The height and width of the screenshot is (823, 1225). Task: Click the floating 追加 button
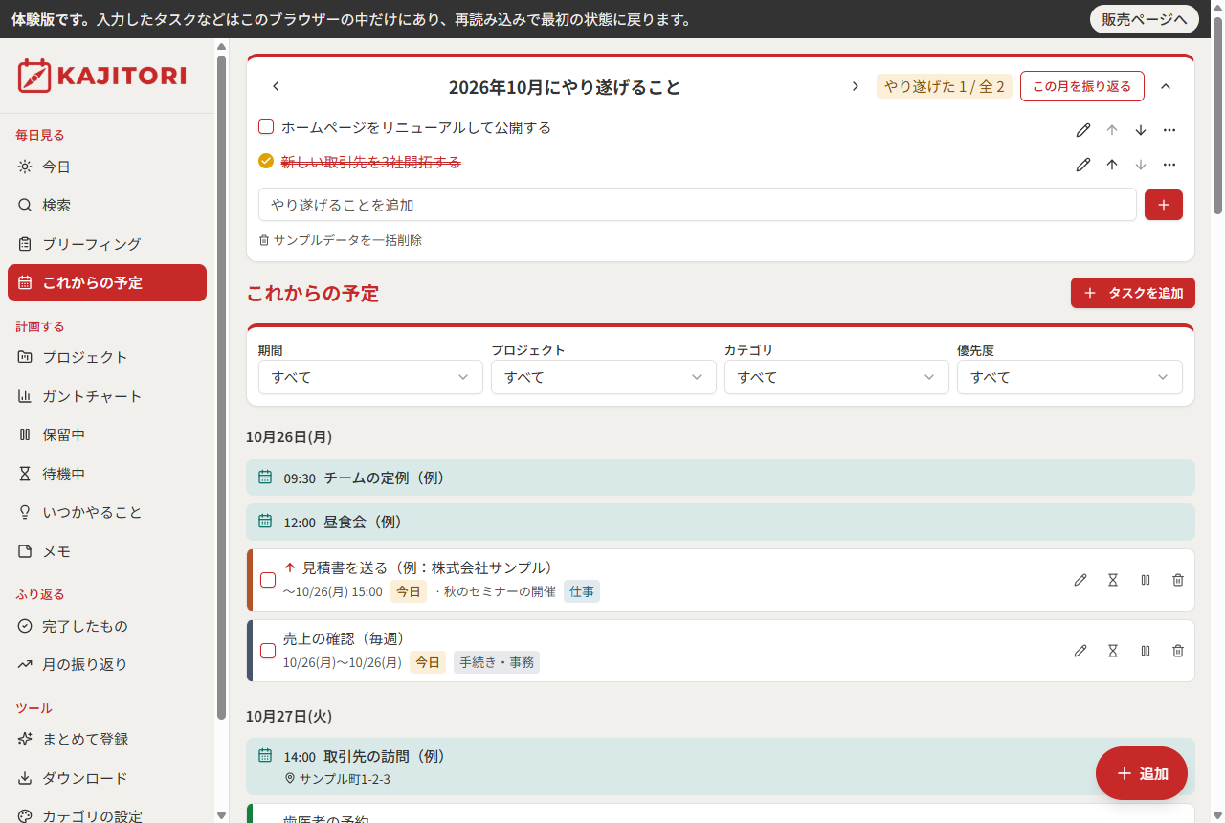1142,773
